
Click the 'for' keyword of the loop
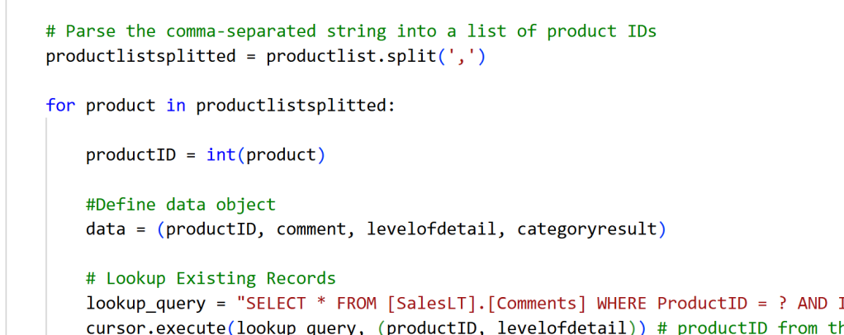[61, 106]
